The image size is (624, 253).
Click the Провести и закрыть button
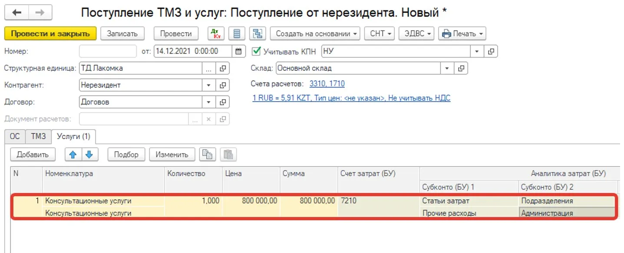(x=50, y=33)
